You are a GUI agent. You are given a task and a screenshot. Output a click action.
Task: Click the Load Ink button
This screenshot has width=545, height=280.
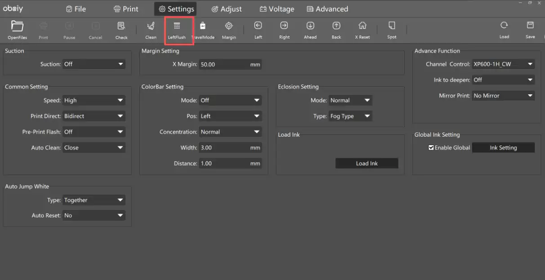367,164
